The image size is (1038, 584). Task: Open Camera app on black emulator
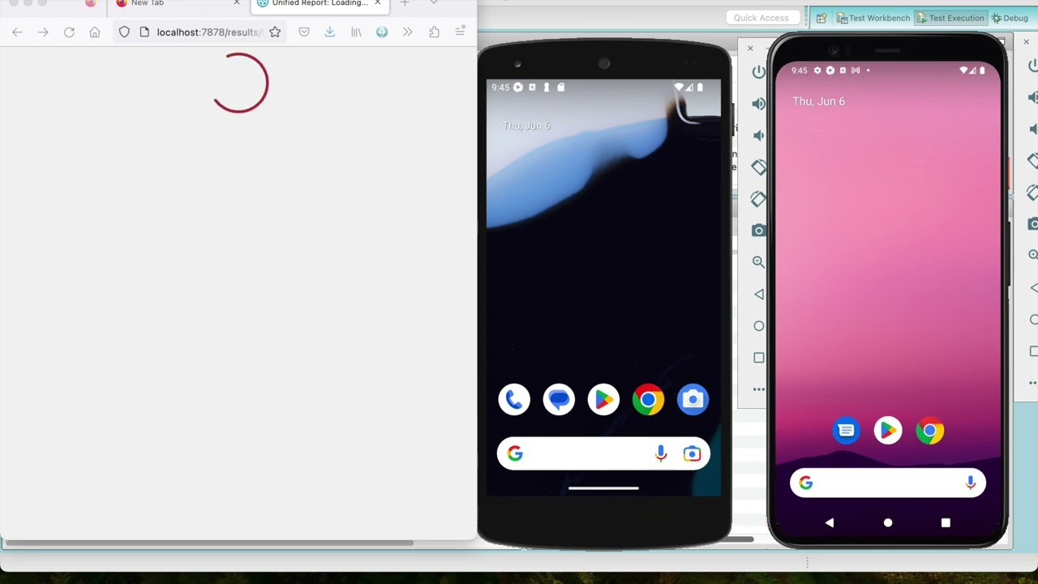693,399
